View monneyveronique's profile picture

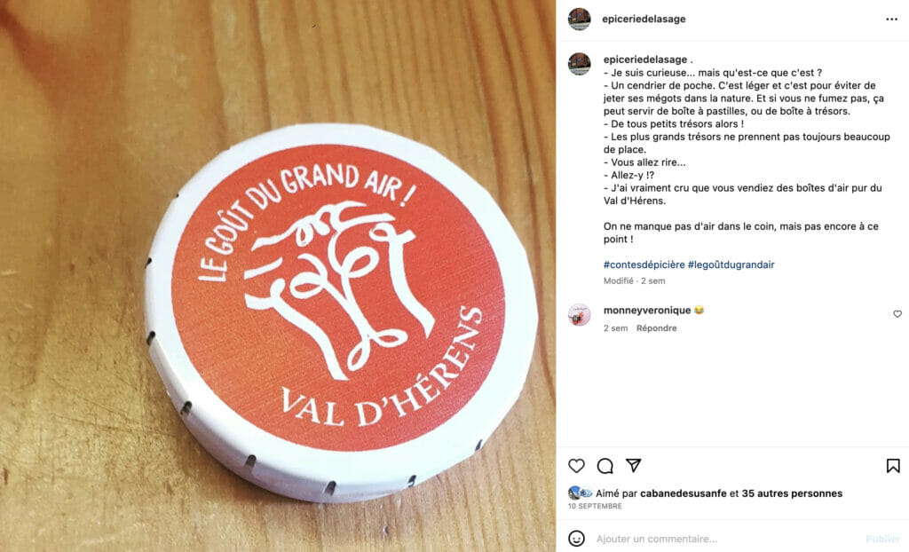coord(579,315)
